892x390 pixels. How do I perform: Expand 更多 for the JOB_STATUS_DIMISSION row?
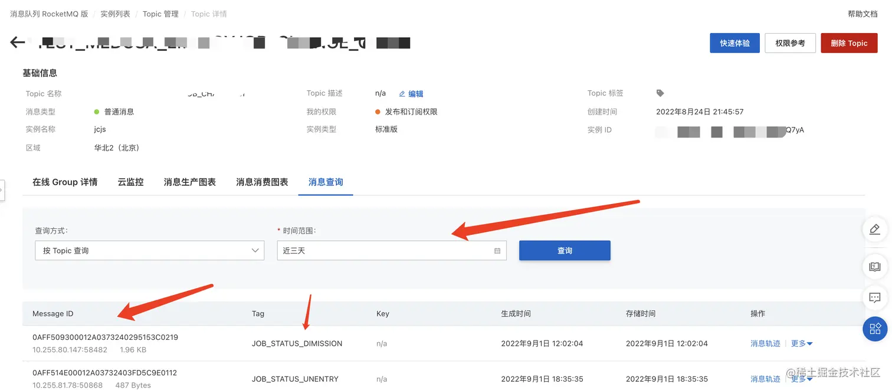[802, 343]
